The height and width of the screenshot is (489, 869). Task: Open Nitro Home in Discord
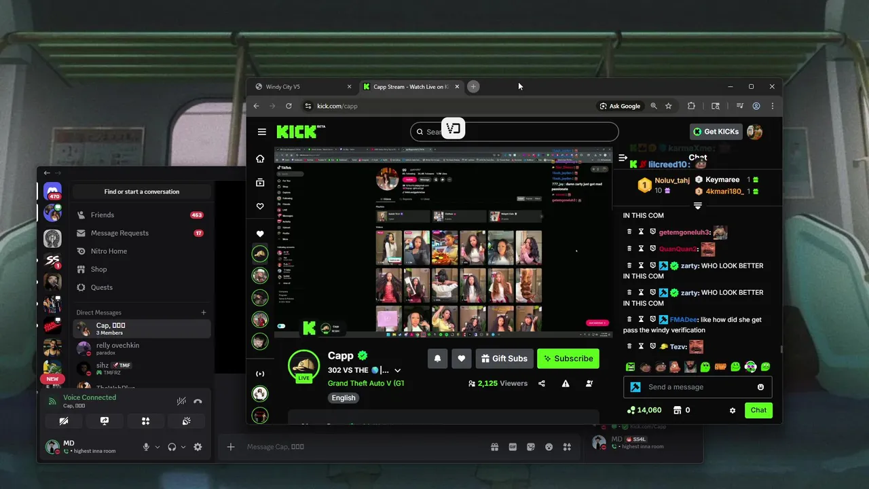[141, 251]
